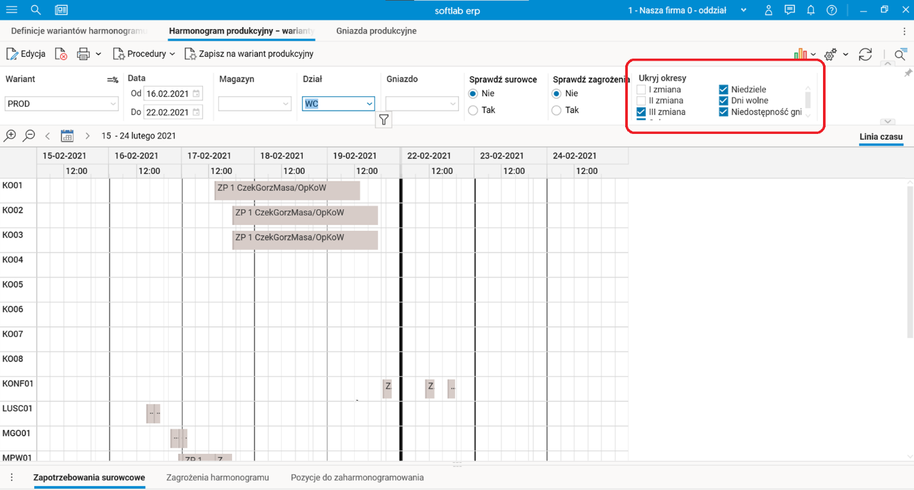
Task: Open the news panel icon in title bar
Action: click(x=61, y=10)
